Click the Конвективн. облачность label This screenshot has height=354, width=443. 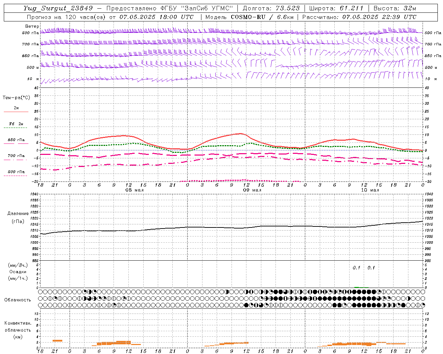click(x=18, y=327)
